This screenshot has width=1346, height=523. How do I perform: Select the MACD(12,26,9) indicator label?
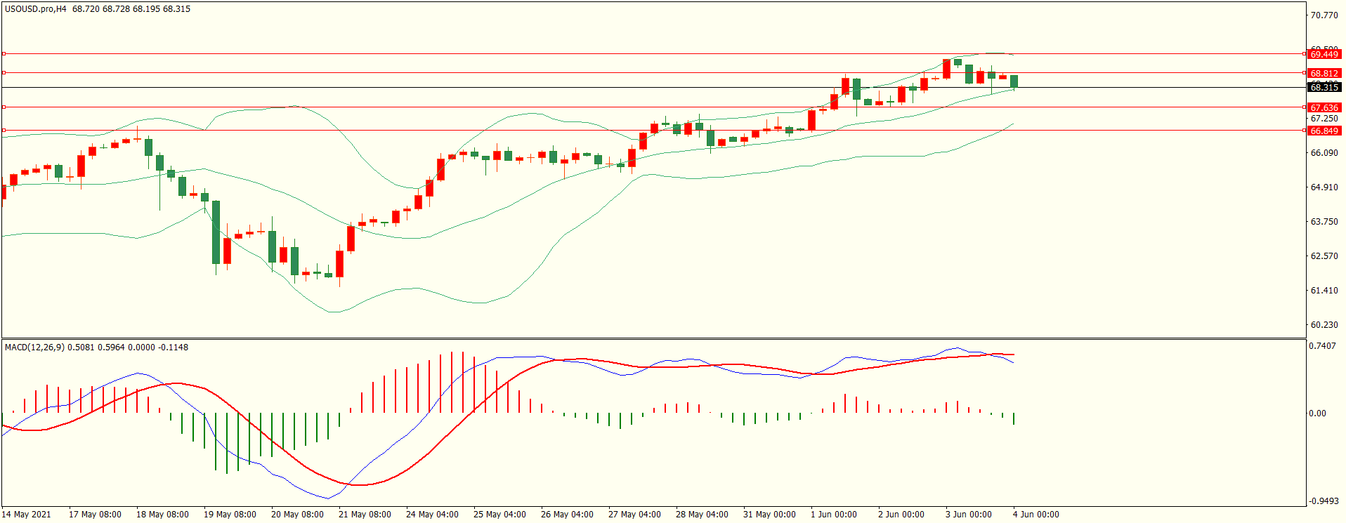[34, 347]
